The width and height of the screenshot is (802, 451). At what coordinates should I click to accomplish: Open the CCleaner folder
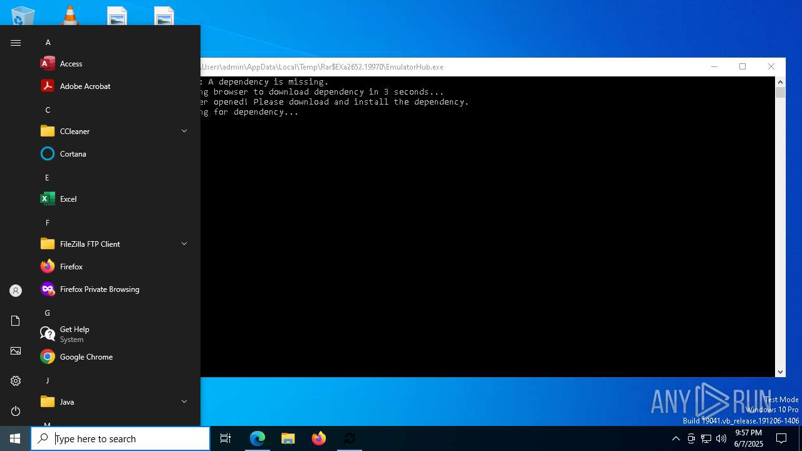point(115,131)
